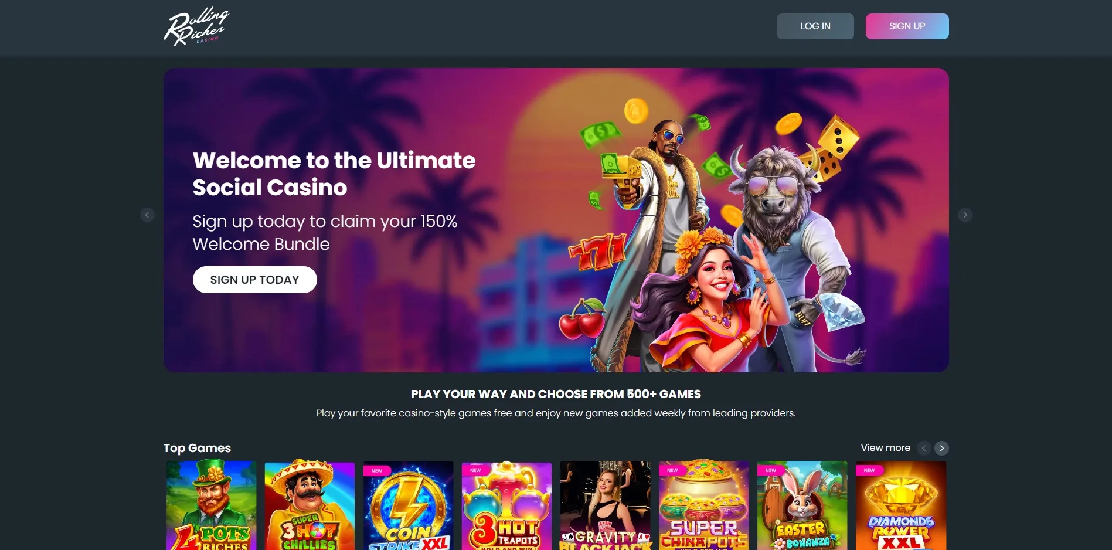The height and width of the screenshot is (550, 1112).
Task: Open View more for Top Games
Action: pos(885,448)
